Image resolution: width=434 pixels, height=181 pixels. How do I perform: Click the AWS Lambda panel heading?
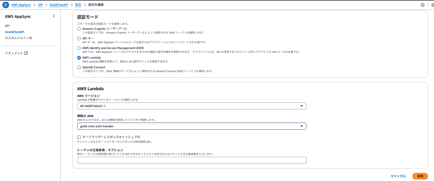pyautogui.click(x=90, y=88)
